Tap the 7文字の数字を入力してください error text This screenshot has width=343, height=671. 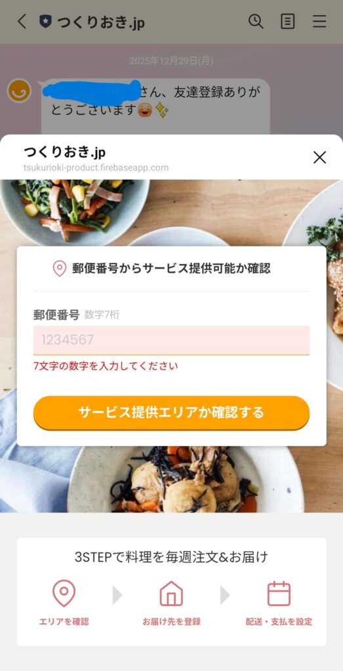click(x=106, y=366)
